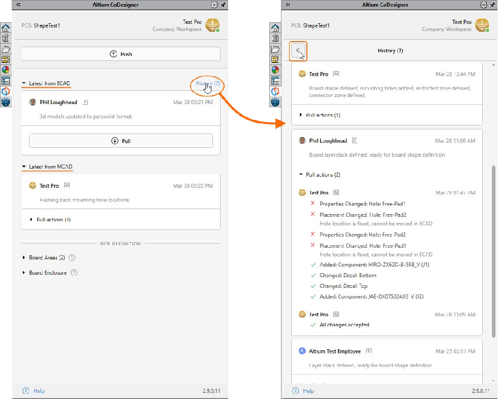Viewport: 498px width, 399px height.
Task: Select the "All changes accepted" entry
Action: point(345,325)
